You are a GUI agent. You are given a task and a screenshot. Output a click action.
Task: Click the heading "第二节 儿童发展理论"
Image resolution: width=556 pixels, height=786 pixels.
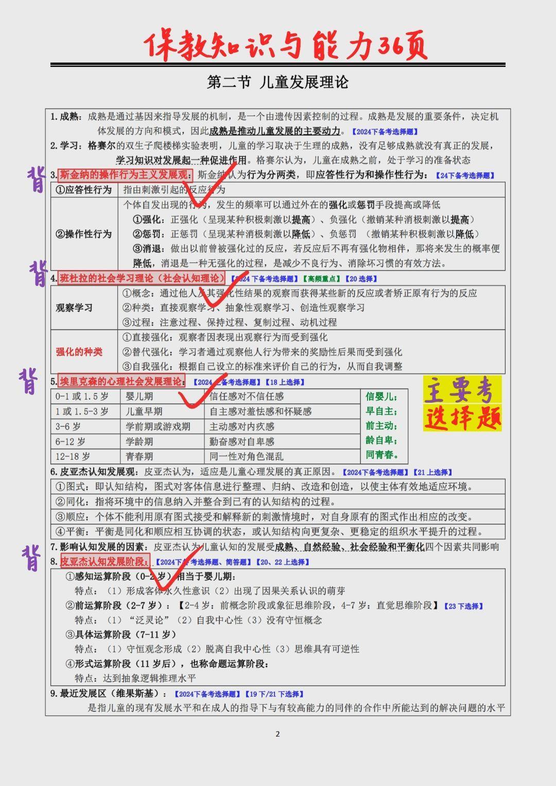278,82
